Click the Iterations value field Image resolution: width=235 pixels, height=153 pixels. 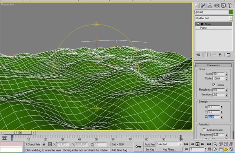click(219, 95)
